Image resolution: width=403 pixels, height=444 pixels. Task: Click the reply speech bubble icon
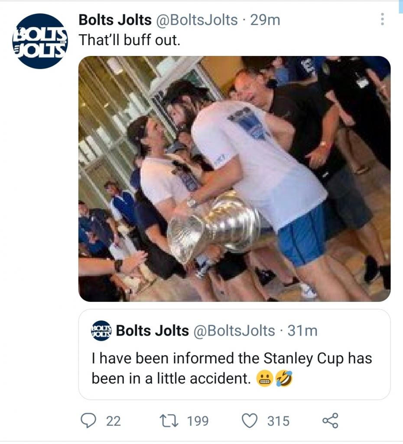[x=90, y=420]
